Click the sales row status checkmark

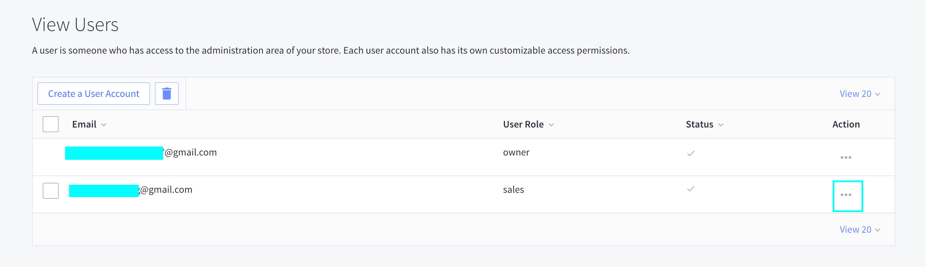[690, 189]
